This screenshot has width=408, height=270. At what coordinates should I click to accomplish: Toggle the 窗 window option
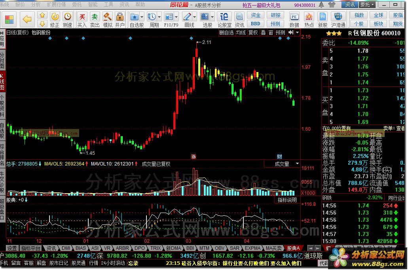coord(271,32)
